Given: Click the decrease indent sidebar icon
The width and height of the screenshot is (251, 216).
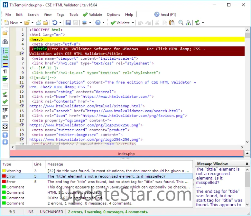Looking at the screenshot, I should tap(5, 117).
